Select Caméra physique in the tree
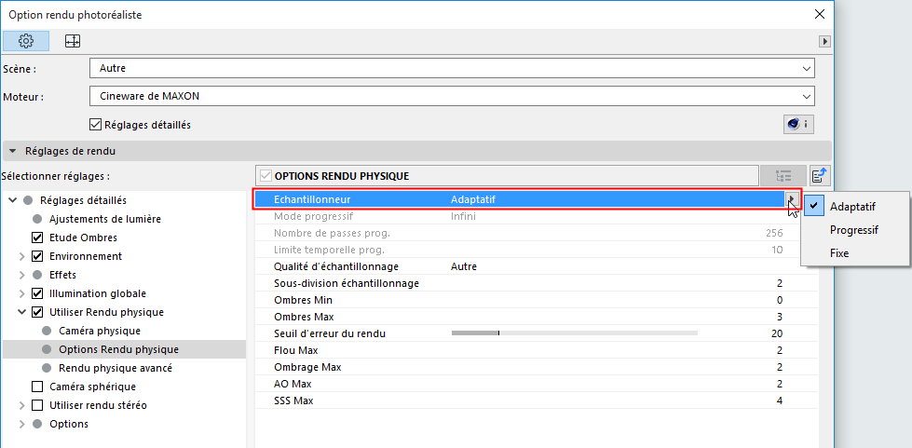912x448 pixels. [x=100, y=331]
